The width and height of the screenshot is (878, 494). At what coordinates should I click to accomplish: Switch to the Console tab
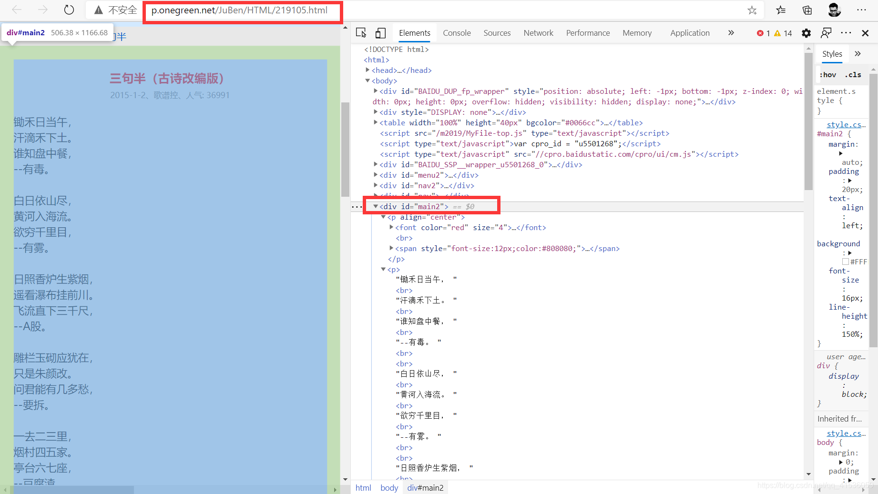tap(457, 33)
